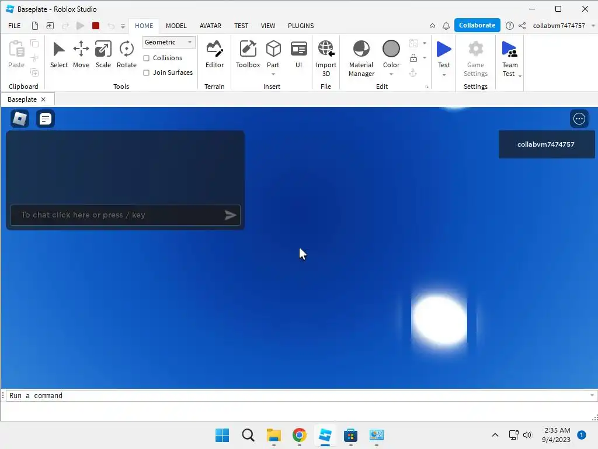Viewport: 598px width, 449px height.
Task: Open Google Chrome from taskbar
Action: tap(300, 435)
